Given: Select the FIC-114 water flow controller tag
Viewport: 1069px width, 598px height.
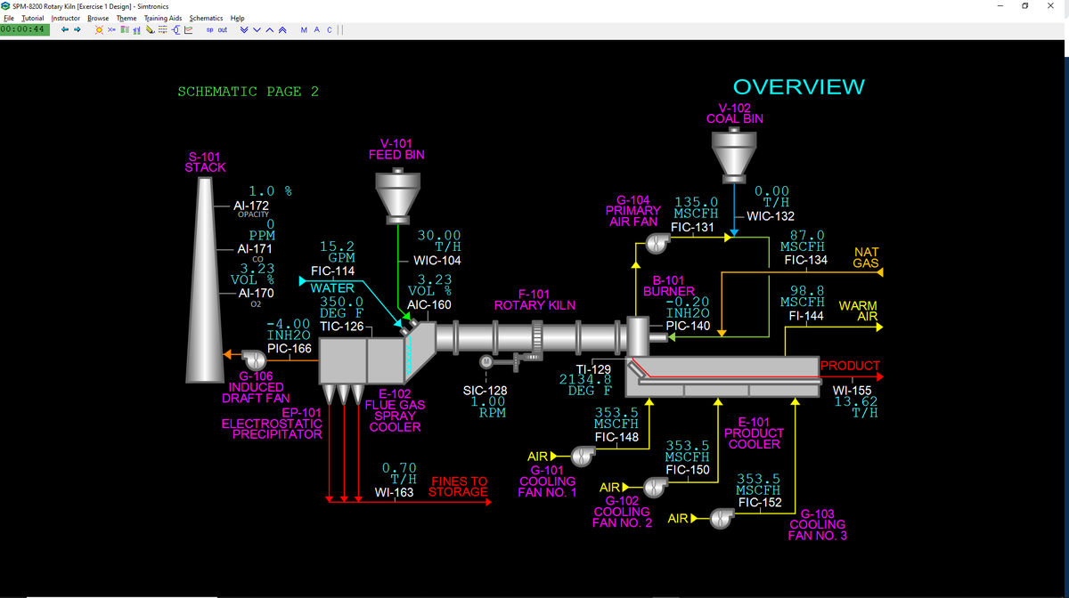Looking at the screenshot, I should click(x=332, y=271).
